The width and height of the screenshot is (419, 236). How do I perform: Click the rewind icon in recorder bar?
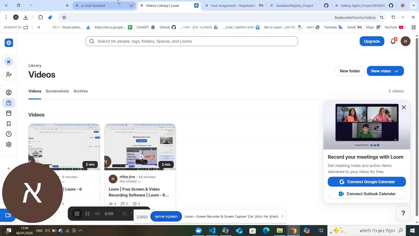coord(97,214)
